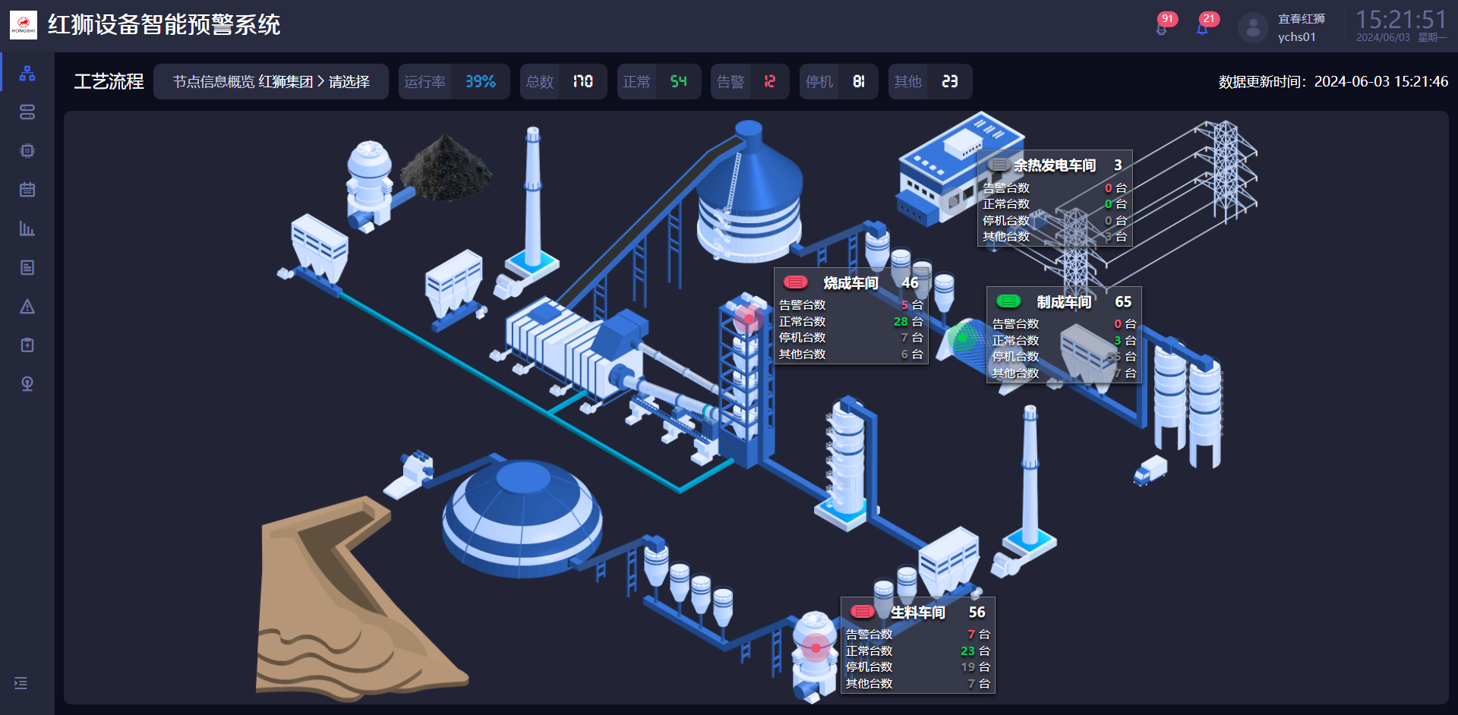Open the 请选择 node selection dropdown
Viewport: 1458px width, 715px height.
click(x=349, y=82)
